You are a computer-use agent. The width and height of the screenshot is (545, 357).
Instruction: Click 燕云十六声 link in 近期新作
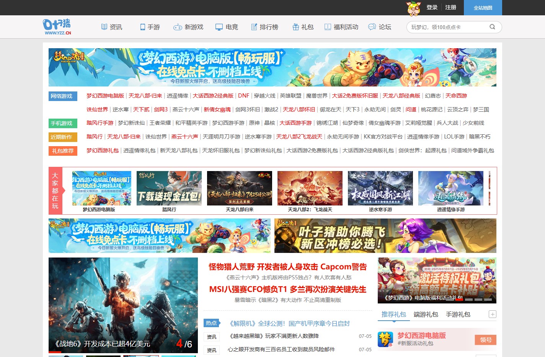pyautogui.click(x=184, y=137)
